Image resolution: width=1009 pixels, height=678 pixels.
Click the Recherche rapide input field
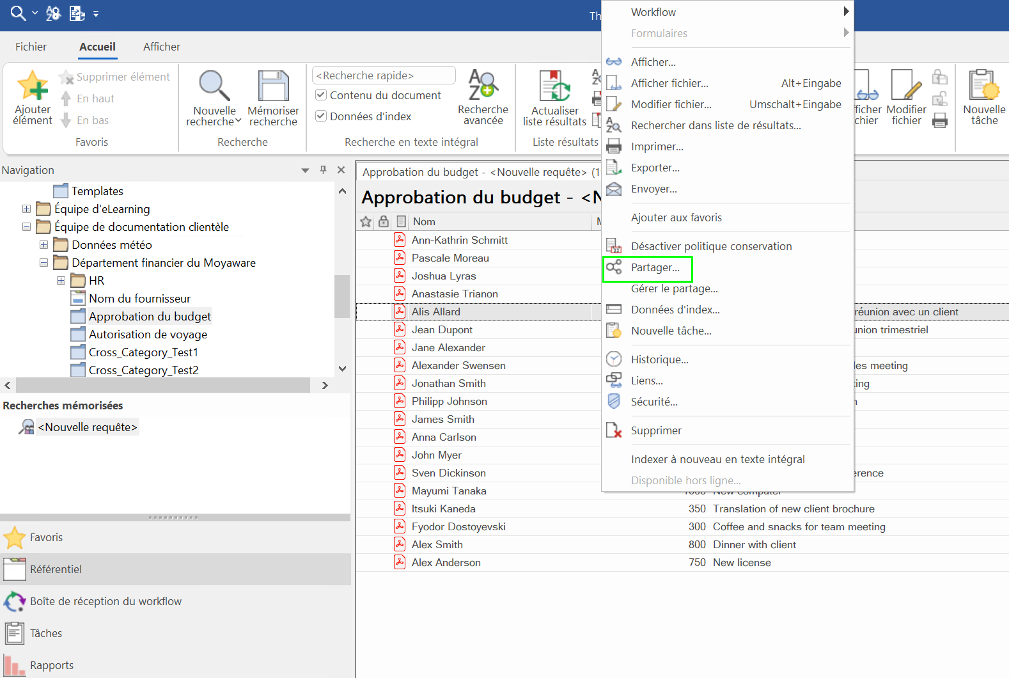pos(384,75)
